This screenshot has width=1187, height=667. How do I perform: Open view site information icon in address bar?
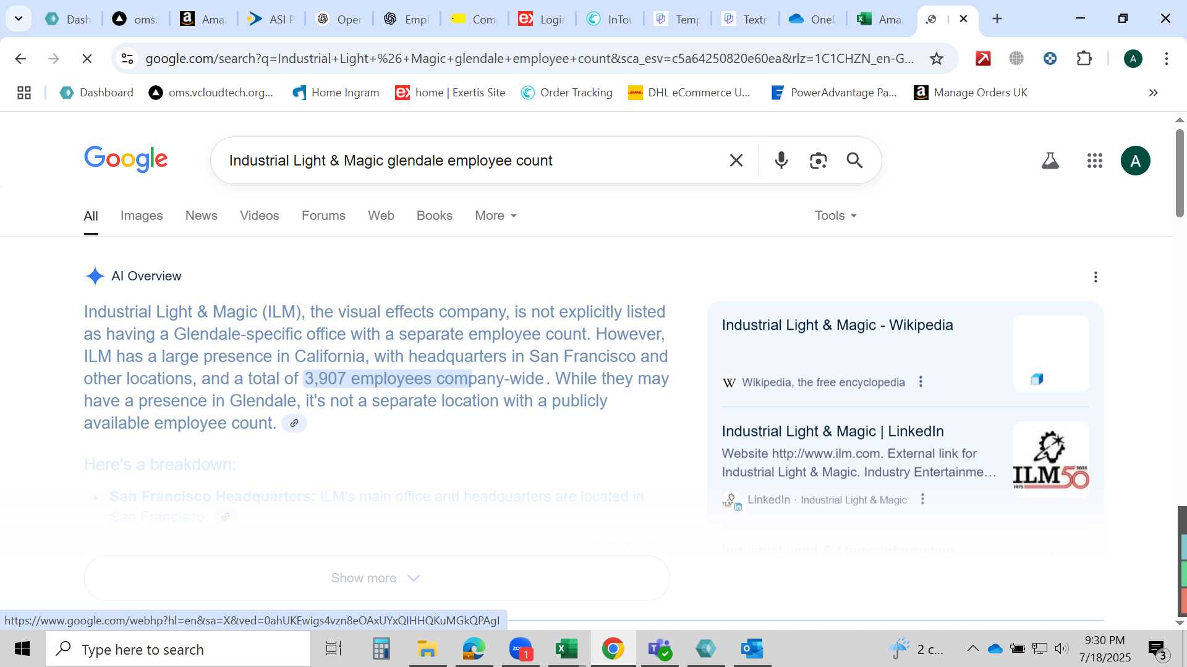coord(127,59)
